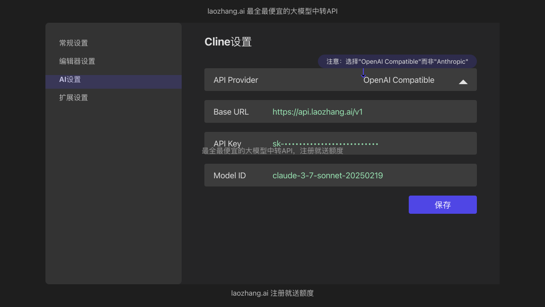Screen dimensions: 545x307
Task: Expand the API Provider dropdown arrow
Action: click(463, 82)
